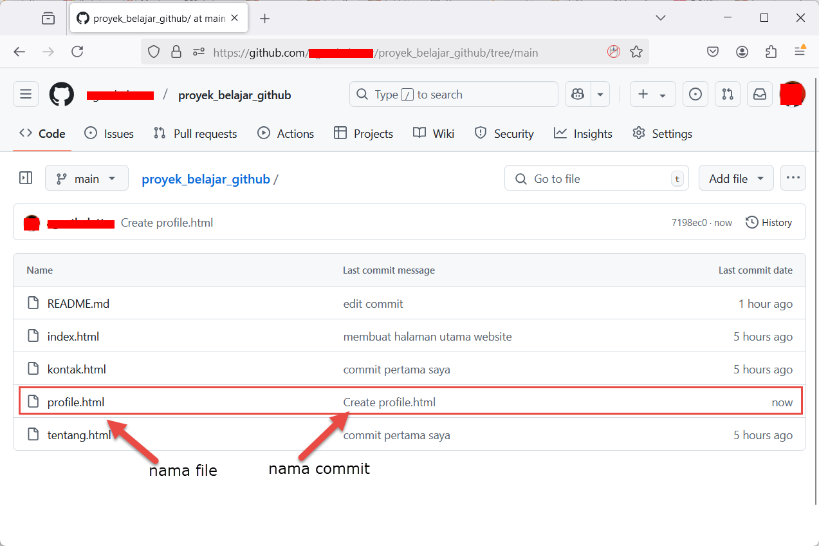The width and height of the screenshot is (819, 546).
Task: Reload the page in the browser
Action: tap(77, 52)
